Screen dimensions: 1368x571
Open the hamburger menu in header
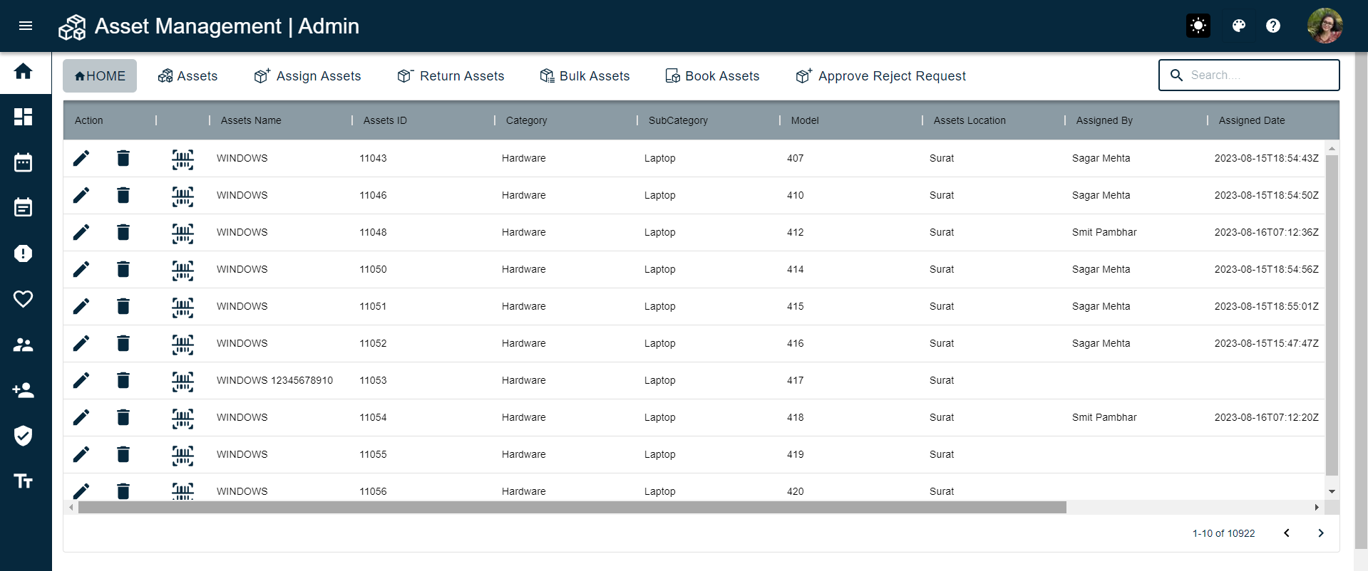point(26,26)
